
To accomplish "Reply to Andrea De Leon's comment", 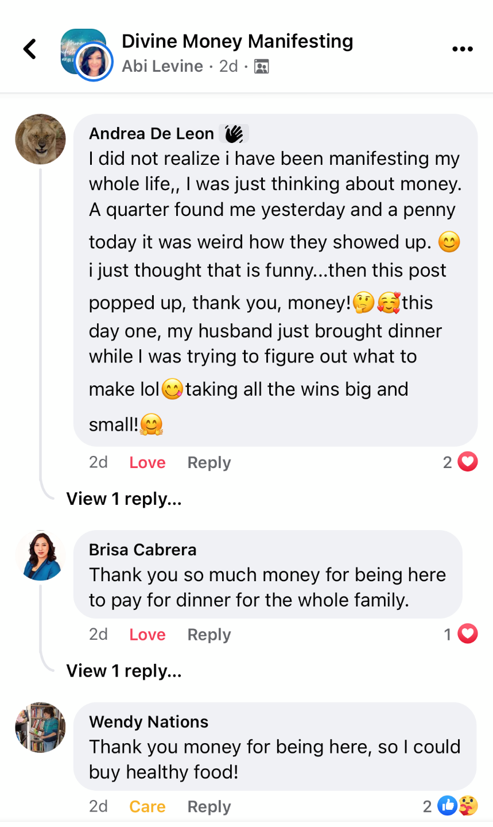I will click(209, 462).
